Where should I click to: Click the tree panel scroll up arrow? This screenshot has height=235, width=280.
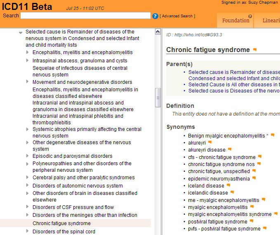(x=158, y=32)
